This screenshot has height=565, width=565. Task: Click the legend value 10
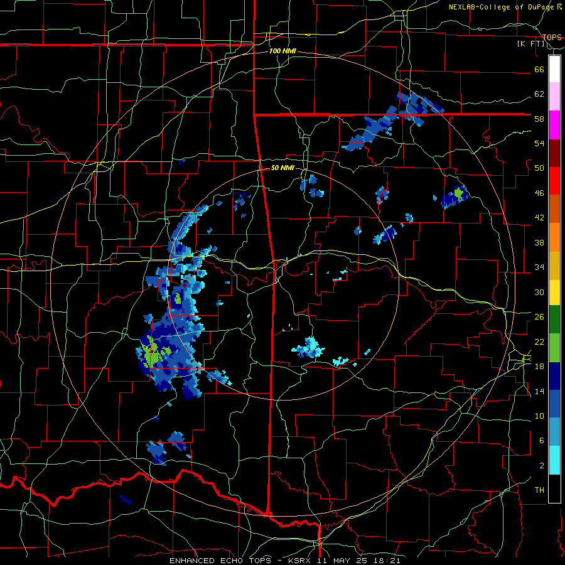click(x=539, y=416)
